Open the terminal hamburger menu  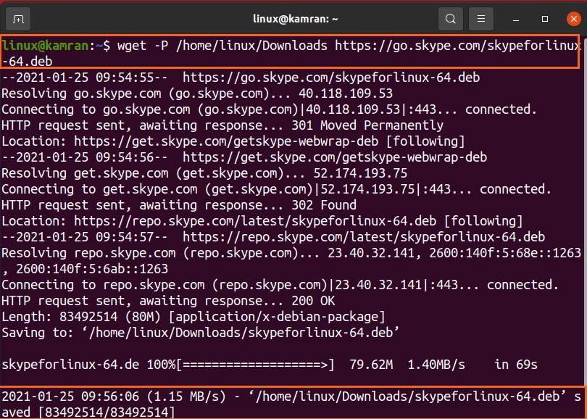pyautogui.click(x=478, y=18)
